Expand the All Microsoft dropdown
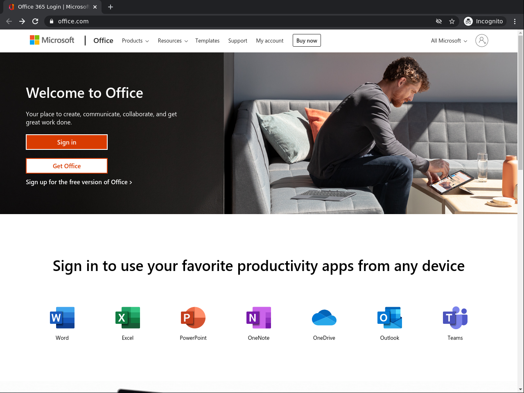This screenshot has width=524, height=393. 449,41
